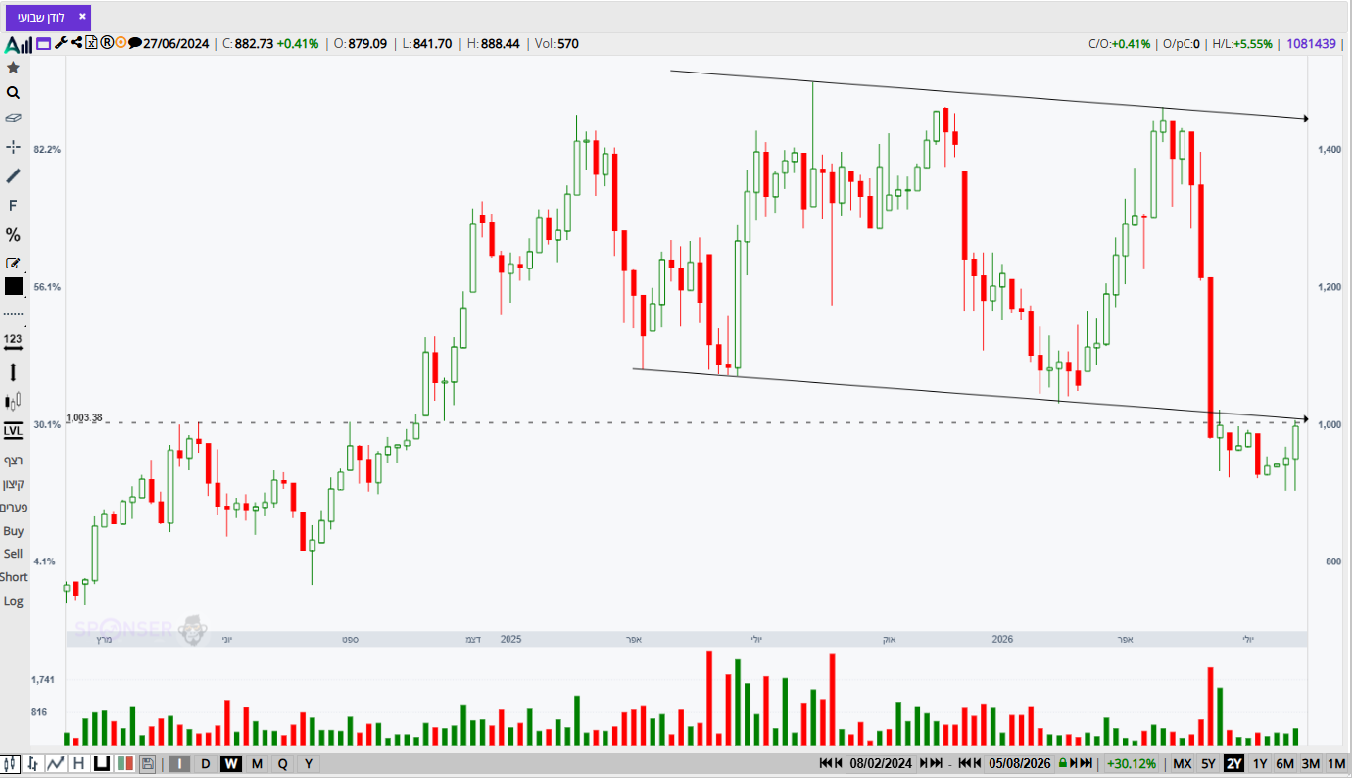Viewport: 1354px width, 780px height.
Task: Set range to 6M
Action: coord(1285,763)
